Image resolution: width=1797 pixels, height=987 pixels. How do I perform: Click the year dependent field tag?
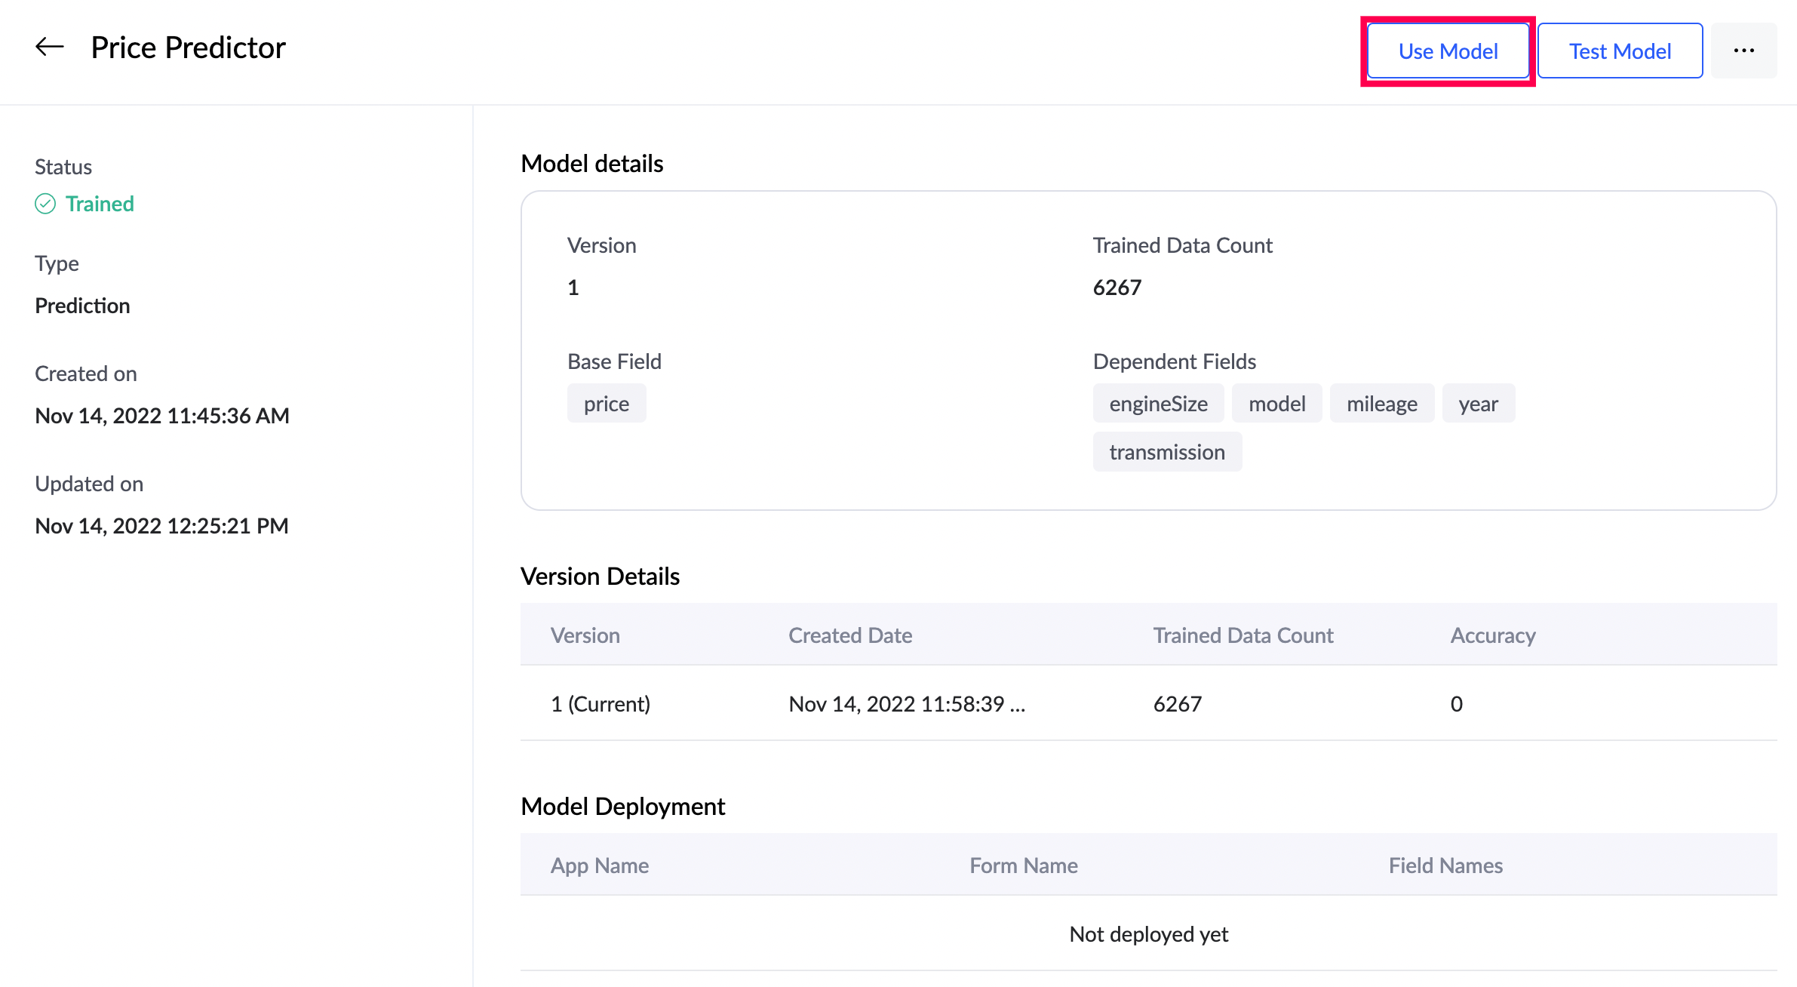(x=1478, y=404)
